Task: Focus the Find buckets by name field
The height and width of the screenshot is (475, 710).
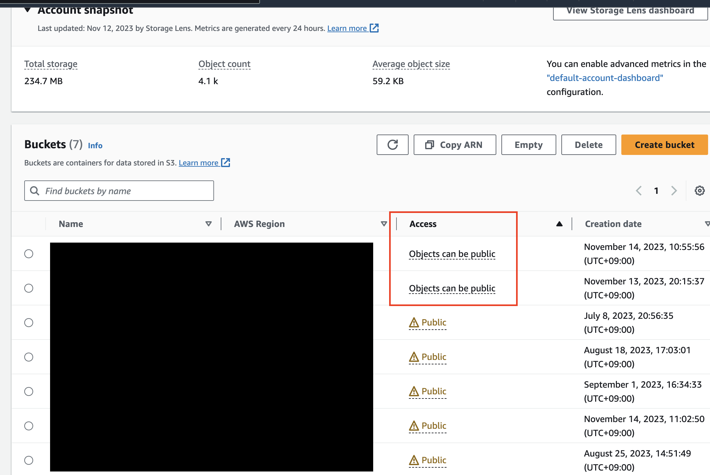Action: [x=119, y=191]
